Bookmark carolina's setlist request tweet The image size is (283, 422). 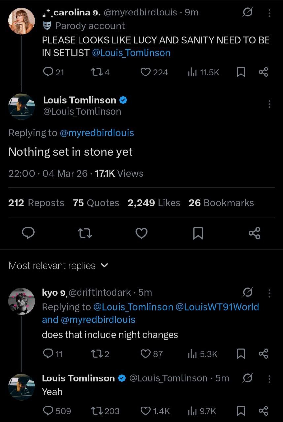click(x=241, y=72)
